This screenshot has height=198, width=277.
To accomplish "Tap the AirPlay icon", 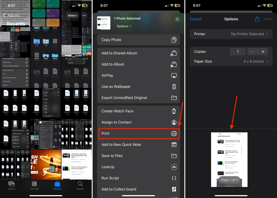I will point(174,75).
